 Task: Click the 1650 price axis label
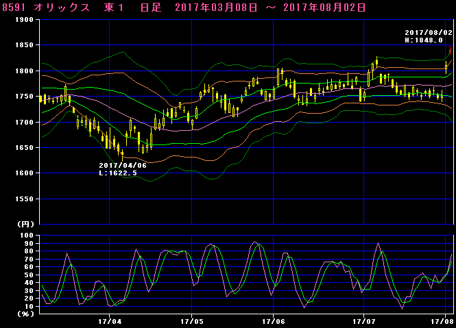coord(24,148)
